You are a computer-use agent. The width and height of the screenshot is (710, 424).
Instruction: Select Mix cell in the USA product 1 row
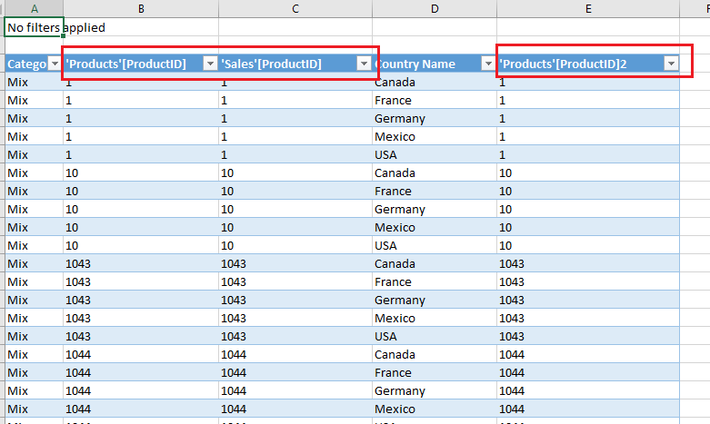[x=34, y=154]
